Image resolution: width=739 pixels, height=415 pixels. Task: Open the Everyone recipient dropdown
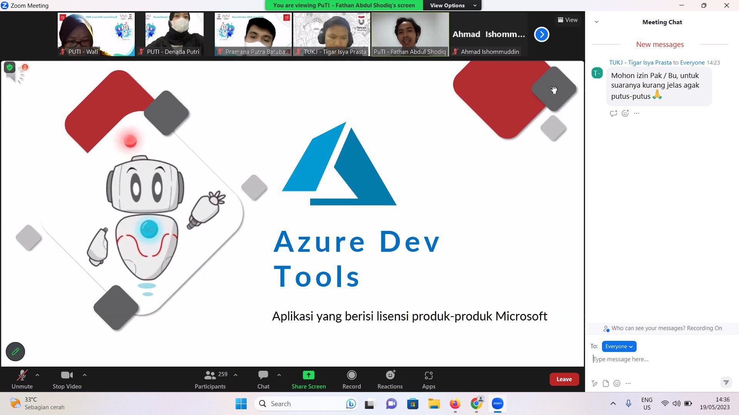619,346
